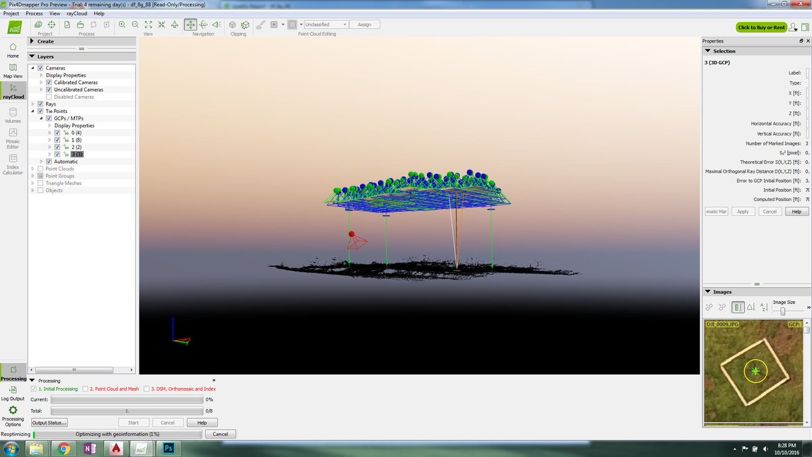Enable Point Cloud and Mesh processing step
The height and width of the screenshot is (457, 812).
85,389
